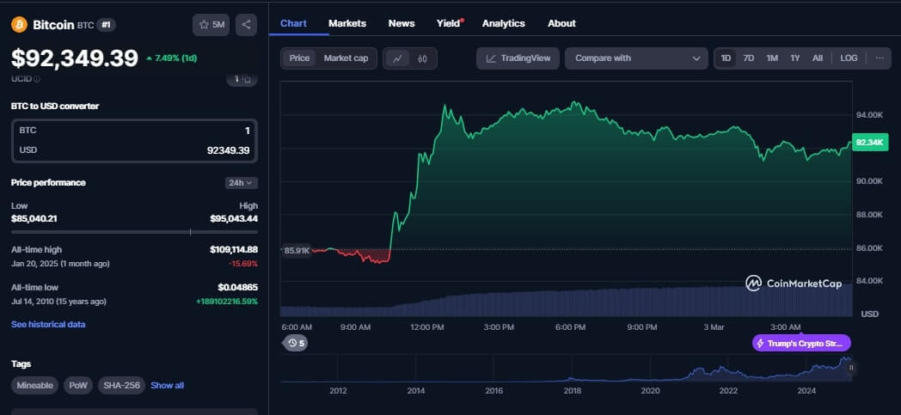Click the CoinMarketCap logo in chart
Image resolution: width=901 pixels, height=415 pixels.
(794, 283)
